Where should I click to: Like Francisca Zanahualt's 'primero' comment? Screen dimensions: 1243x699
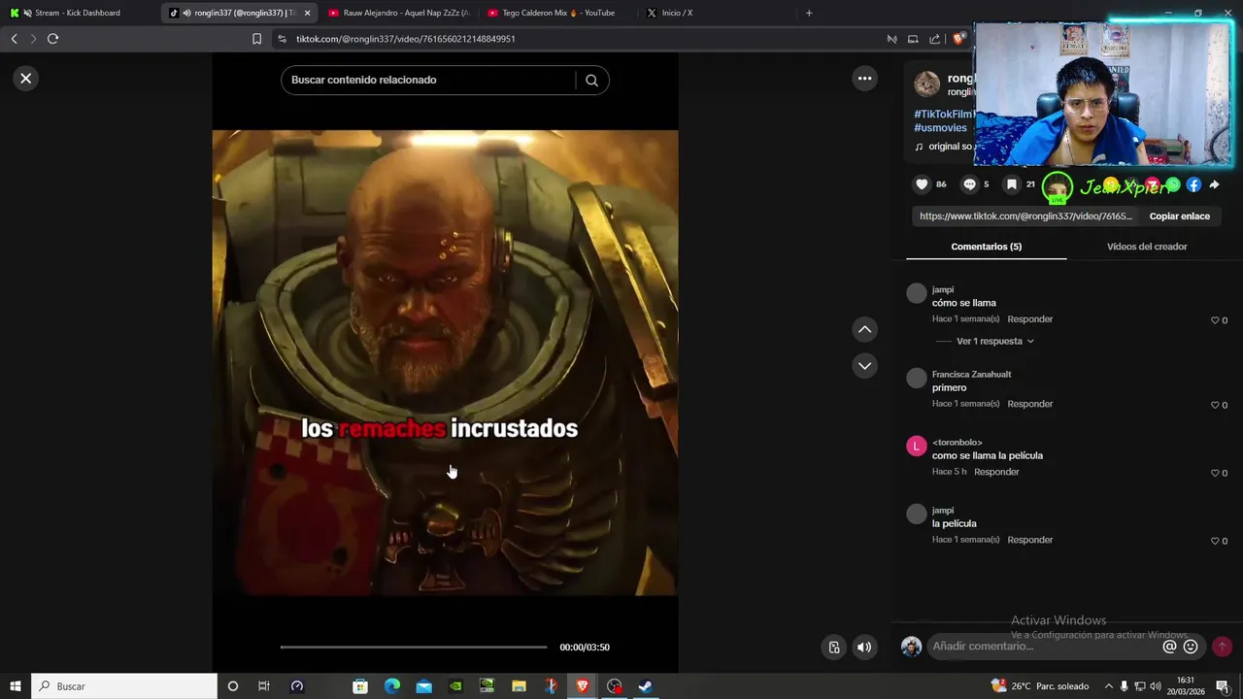(1215, 405)
